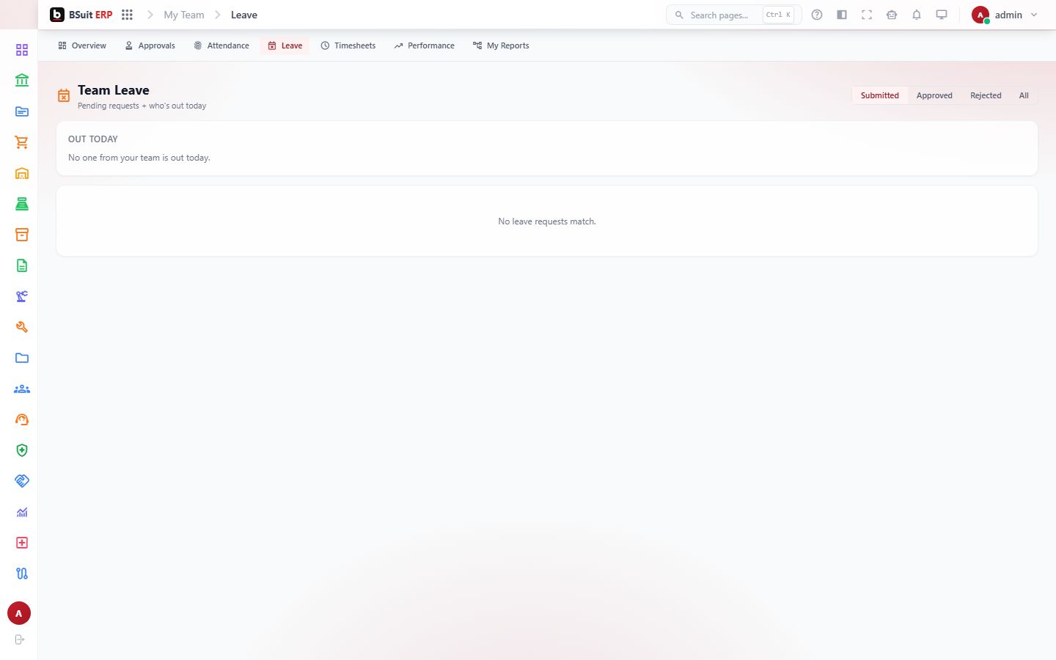Open the My Reports tab
Viewport: 1056px width, 660px height.
[501, 45]
